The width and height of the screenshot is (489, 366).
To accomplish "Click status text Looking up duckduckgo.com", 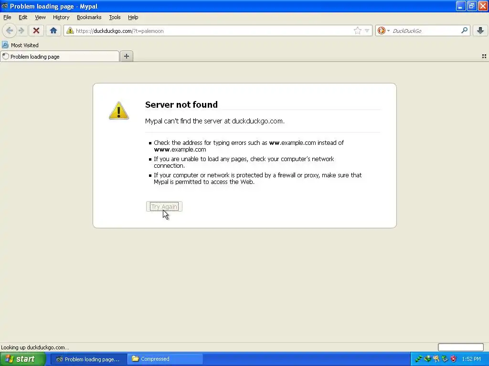I will click(35, 347).
